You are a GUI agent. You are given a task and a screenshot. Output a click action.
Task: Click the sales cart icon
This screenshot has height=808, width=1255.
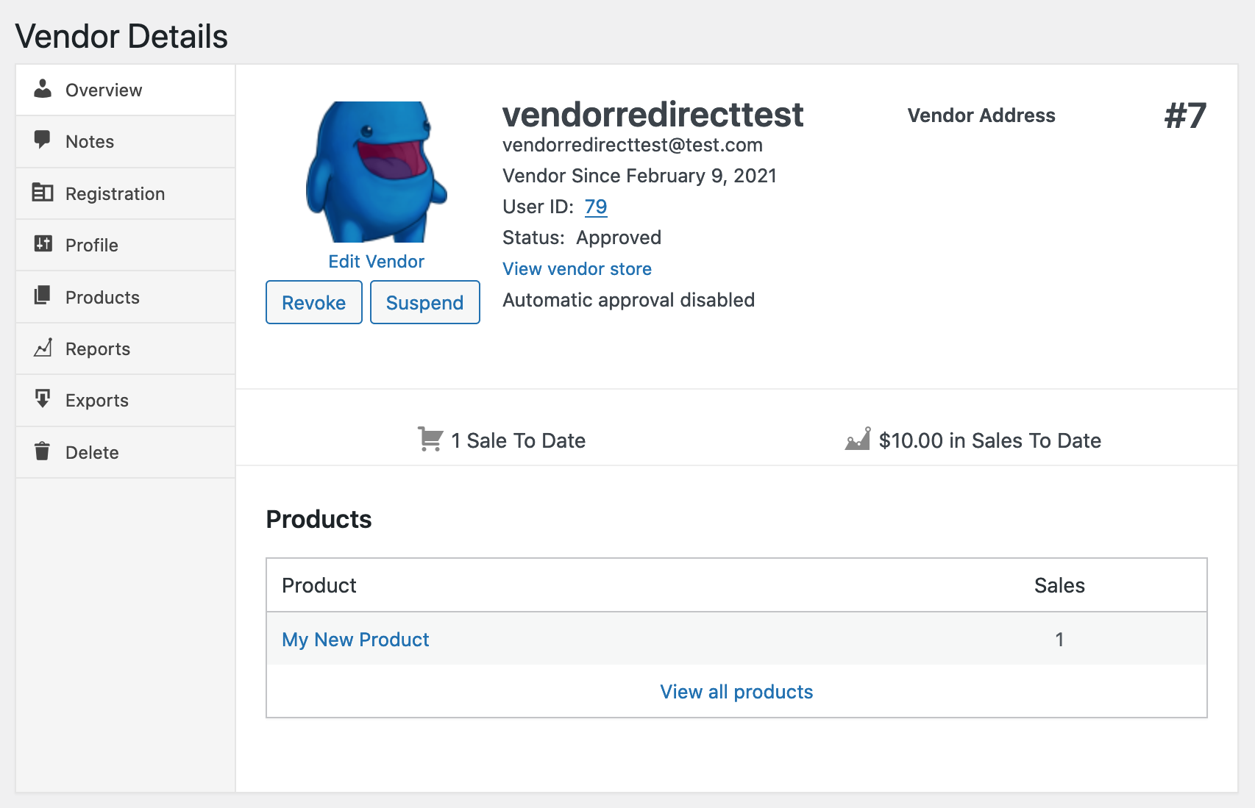(x=430, y=439)
